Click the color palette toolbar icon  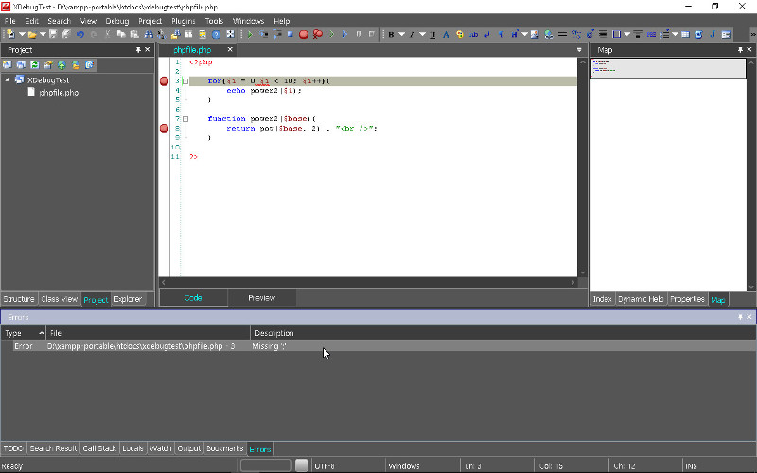460,34
